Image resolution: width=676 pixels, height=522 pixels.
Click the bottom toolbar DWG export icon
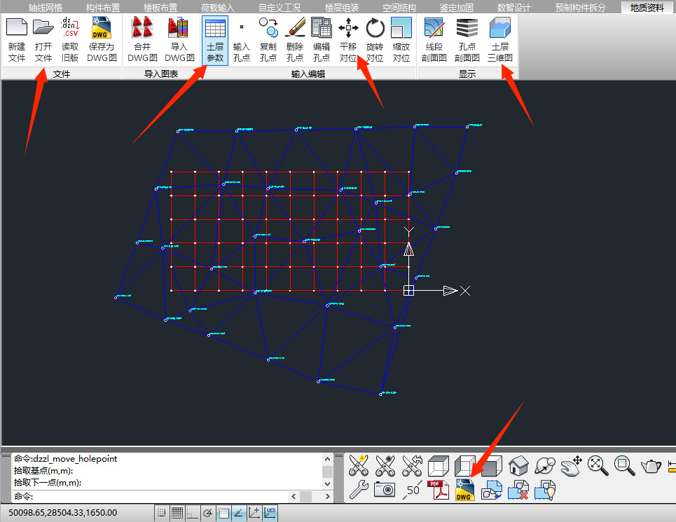pos(465,490)
